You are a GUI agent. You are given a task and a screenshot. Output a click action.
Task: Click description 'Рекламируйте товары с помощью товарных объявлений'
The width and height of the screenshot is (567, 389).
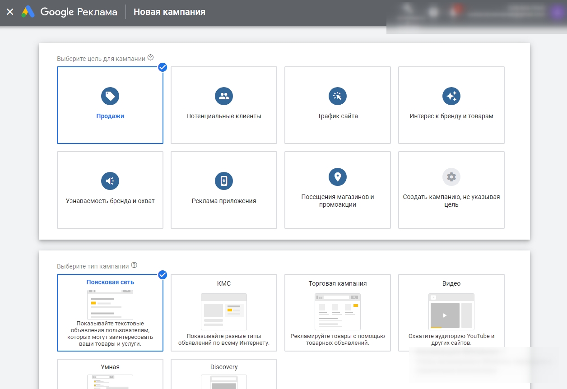[x=338, y=339]
